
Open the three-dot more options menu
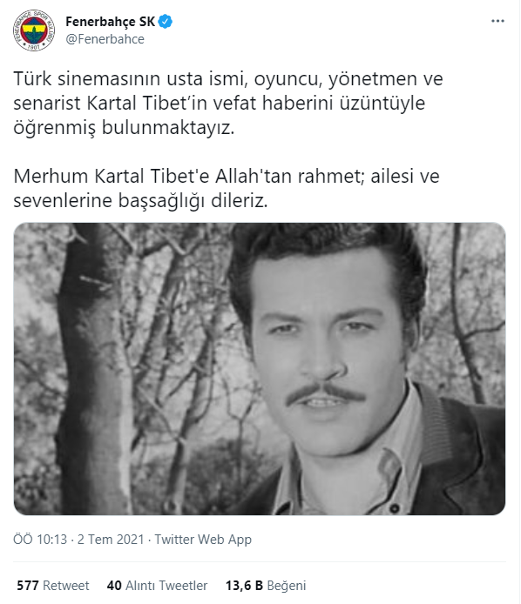[497, 21]
